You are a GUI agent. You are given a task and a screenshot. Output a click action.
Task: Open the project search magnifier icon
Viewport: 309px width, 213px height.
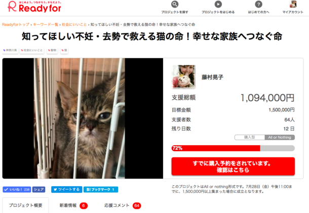tap(175, 4)
